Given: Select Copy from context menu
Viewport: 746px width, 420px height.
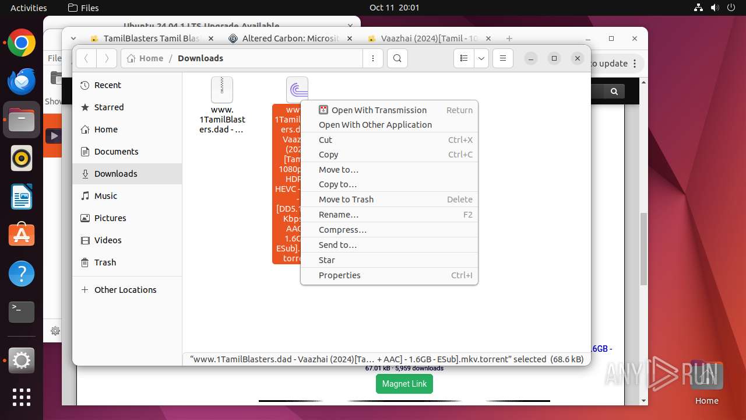Looking at the screenshot, I should click(389, 155).
